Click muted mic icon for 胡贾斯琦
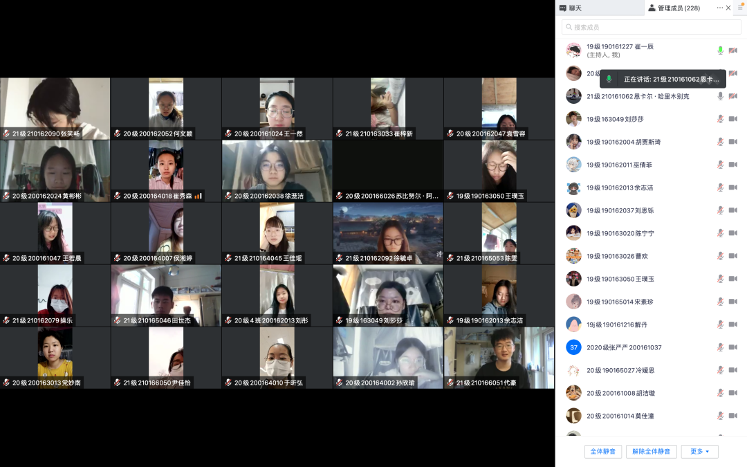Screen dimensions: 747x467 pyautogui.click(x=720, y=142)
